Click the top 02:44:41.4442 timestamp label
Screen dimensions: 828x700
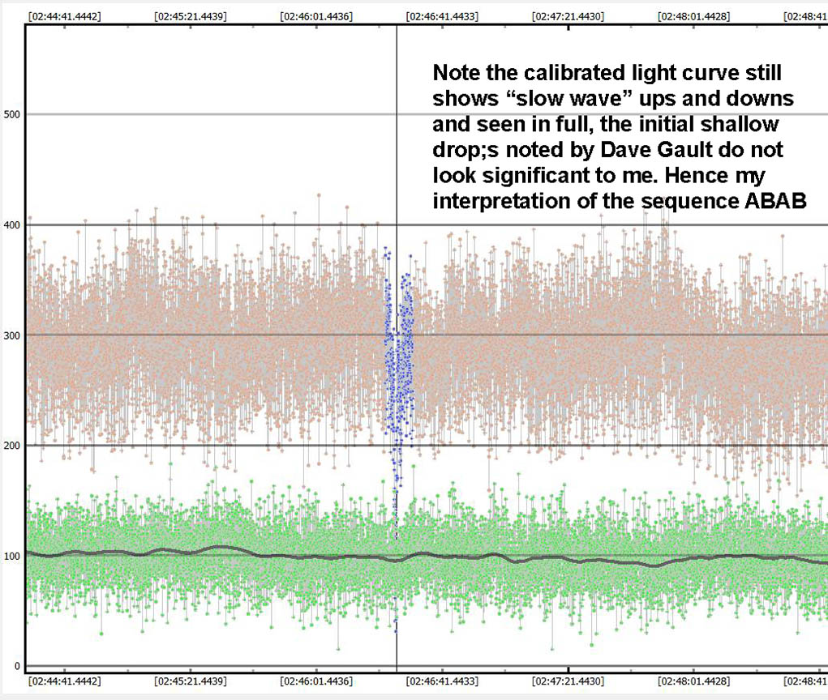coord(63,15)
